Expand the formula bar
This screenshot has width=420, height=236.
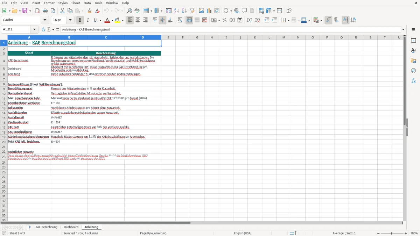(x=403, y=30)
